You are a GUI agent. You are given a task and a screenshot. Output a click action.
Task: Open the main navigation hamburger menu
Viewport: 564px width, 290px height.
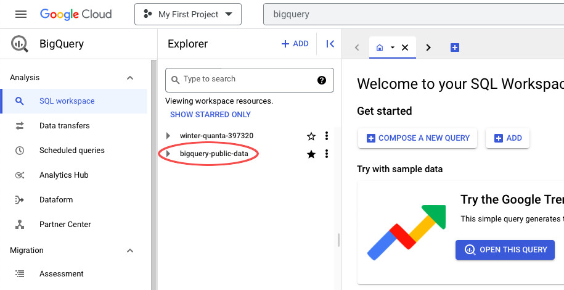click(x=21, y=14)
